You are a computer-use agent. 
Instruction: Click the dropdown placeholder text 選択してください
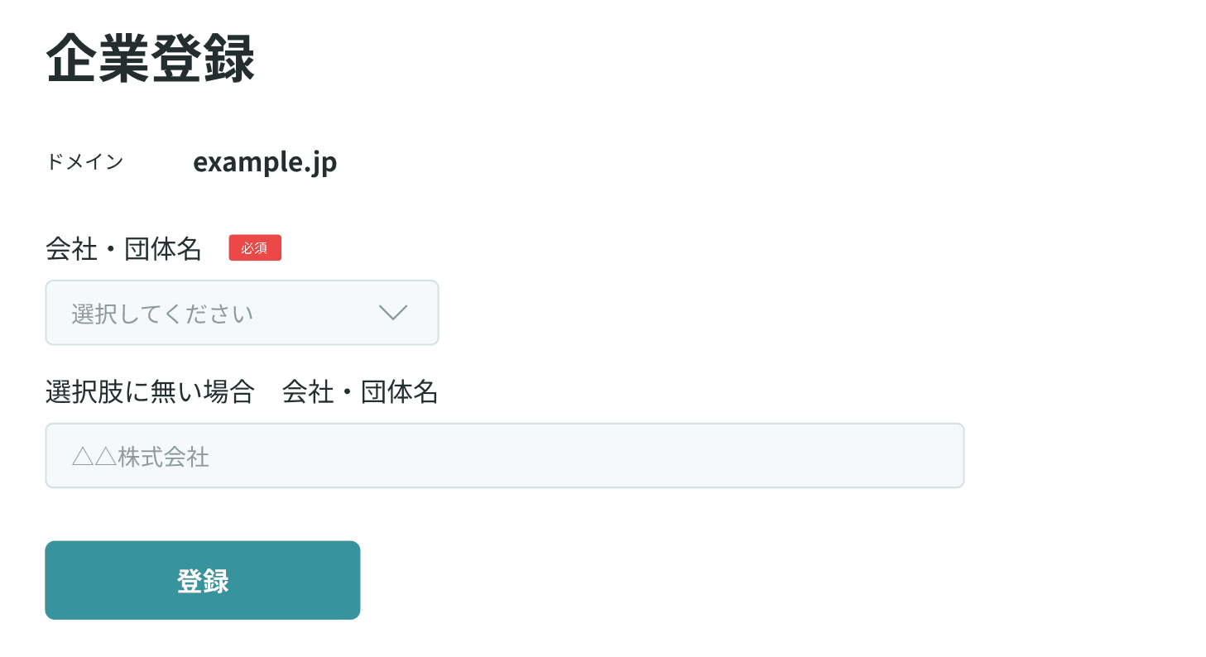tap(163, 313)
